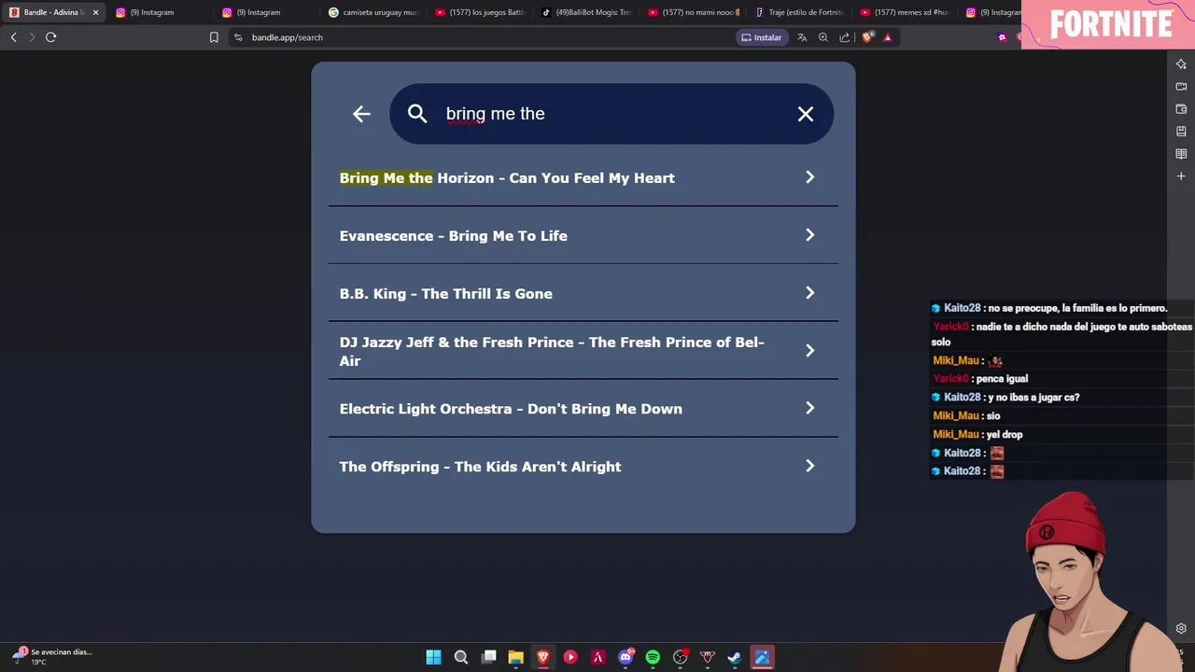Add item with sidebar plus icon
Image resolution: width=1195 pixels, height=672 pixels.
(x=1181, y=176)
